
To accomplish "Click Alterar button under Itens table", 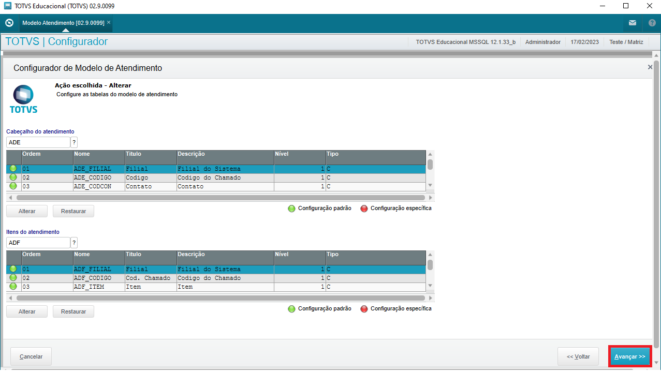I will pyautogui.click(x=27, y=311).
